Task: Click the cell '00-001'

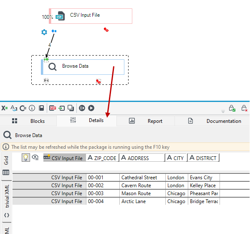Action: coord(103,178)
